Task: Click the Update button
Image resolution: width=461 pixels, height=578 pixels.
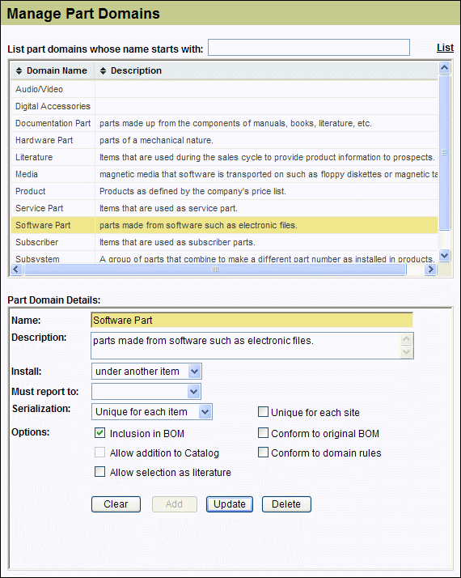Action: click(230, 504)
